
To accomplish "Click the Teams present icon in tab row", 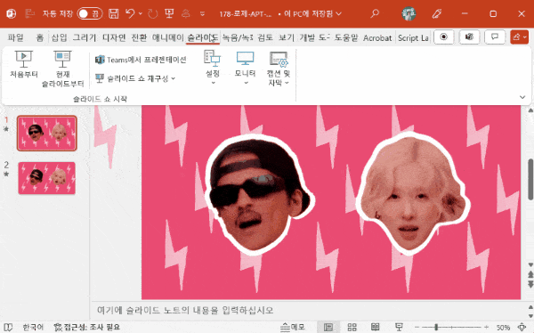I will [469, 37].
